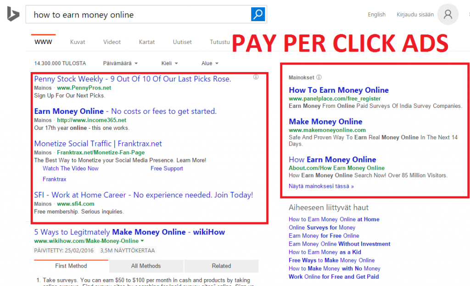Click Free Ways to Make Money Online
Screen dimensions: 470x286
(x=331, y=260)
